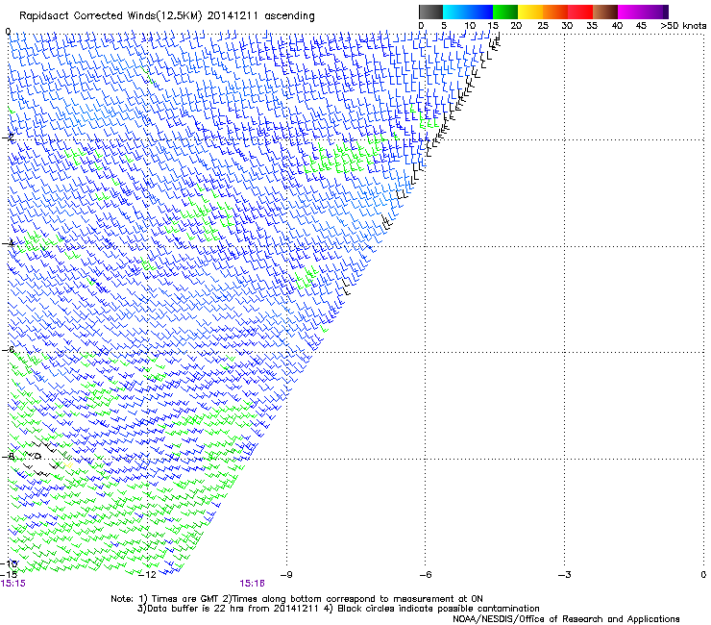Image resolution: width=711 pixels, height=625 pixels.
Task: Click the magenta 40-45 knots legend segment
Action: (630, 12)
